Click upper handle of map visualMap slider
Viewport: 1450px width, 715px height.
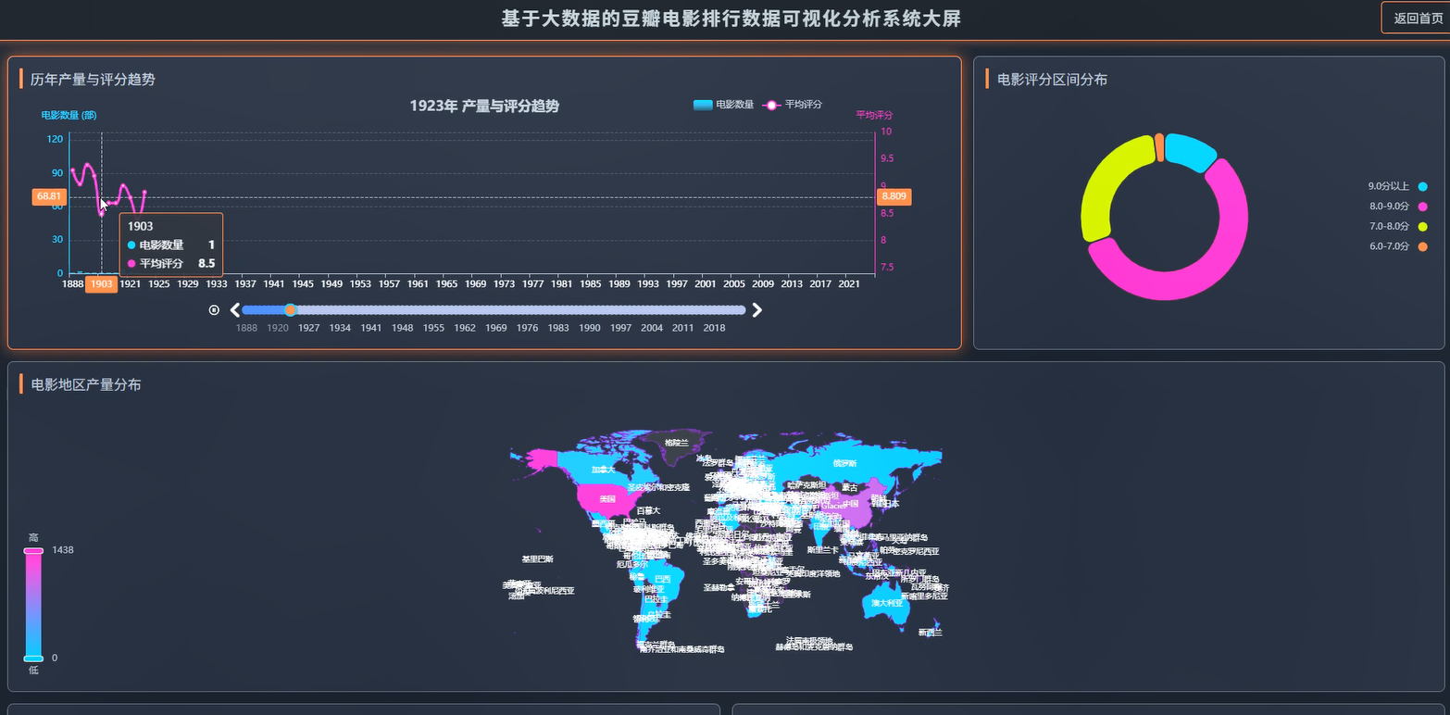tap(33, 551)
